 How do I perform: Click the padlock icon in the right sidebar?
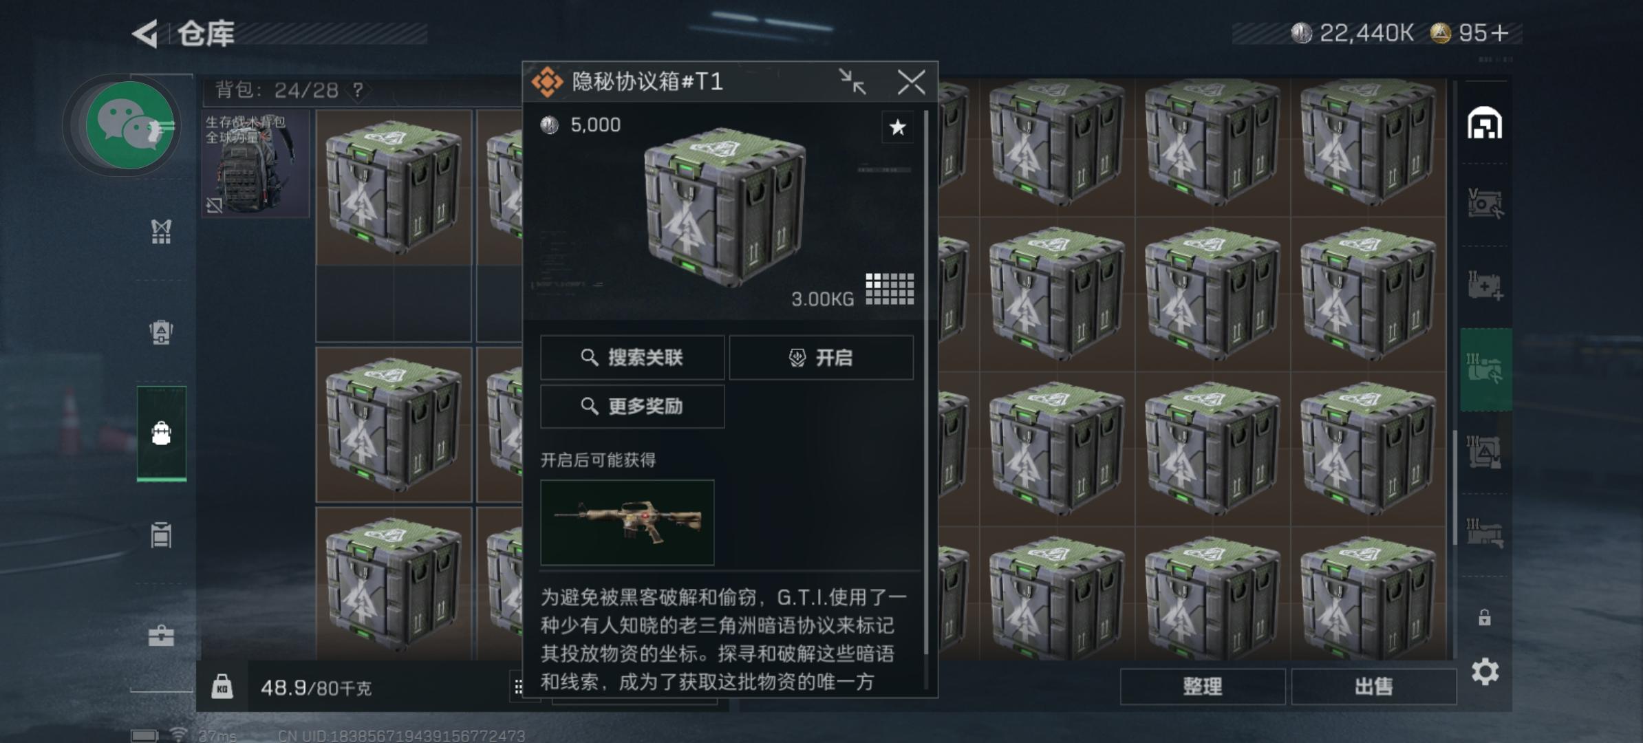tap(1485, 617)
